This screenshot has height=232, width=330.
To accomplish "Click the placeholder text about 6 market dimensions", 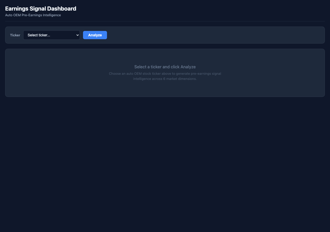I will point(165,76).
